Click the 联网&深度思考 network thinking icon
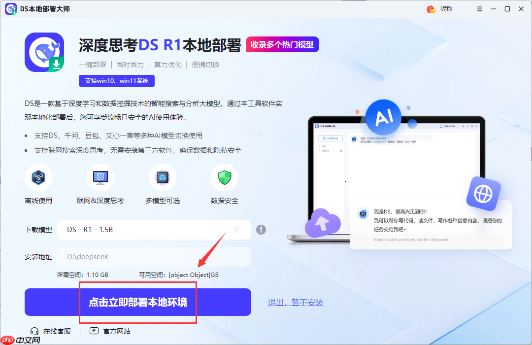The image size is (532, 345). (100, 178)
